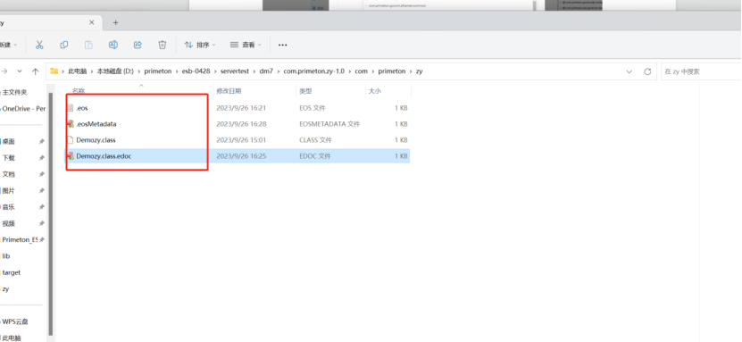Open the lib folder in sidebar
The width and height of the screenshot is (742, 342).
[x=6, y=256]
